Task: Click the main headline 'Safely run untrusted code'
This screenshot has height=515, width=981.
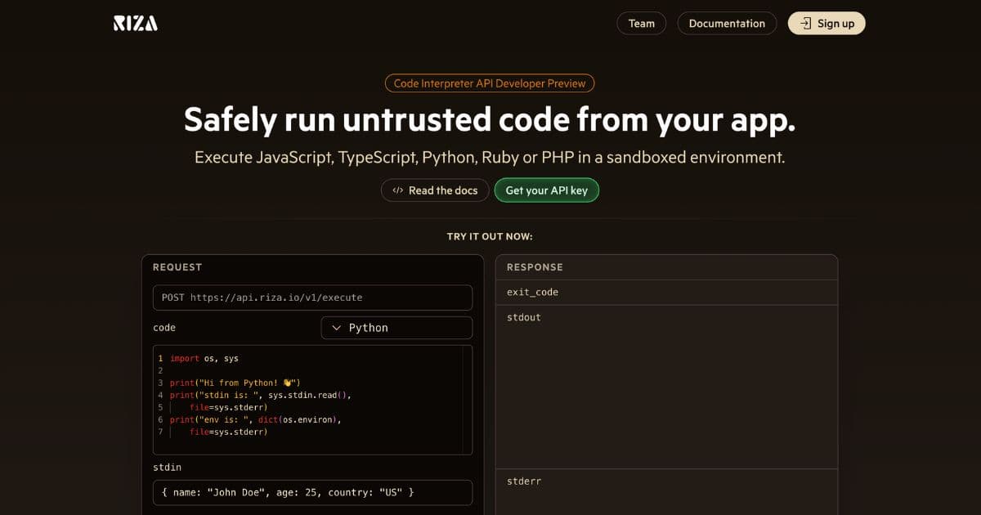Action: [x=490, y=119]
